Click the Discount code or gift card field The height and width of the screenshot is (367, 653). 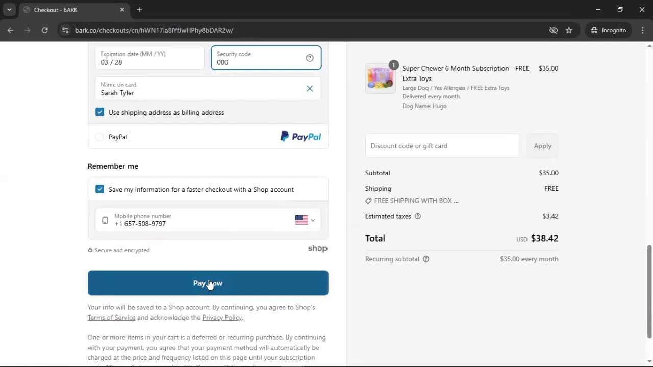pyautogui.click(x=442, y=146)
